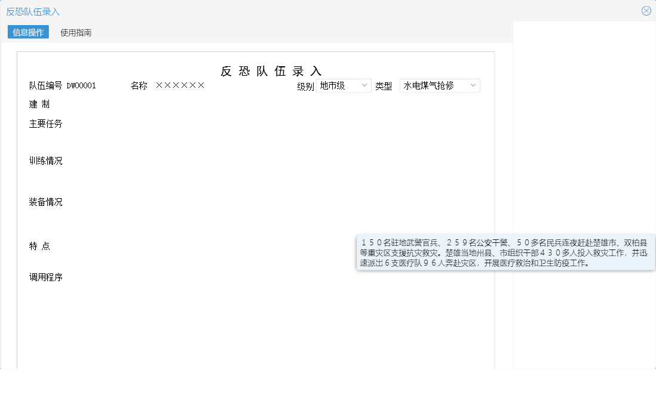
Task: Select the tooltip about 150 武警官兵
Action: tap(506, 253)
